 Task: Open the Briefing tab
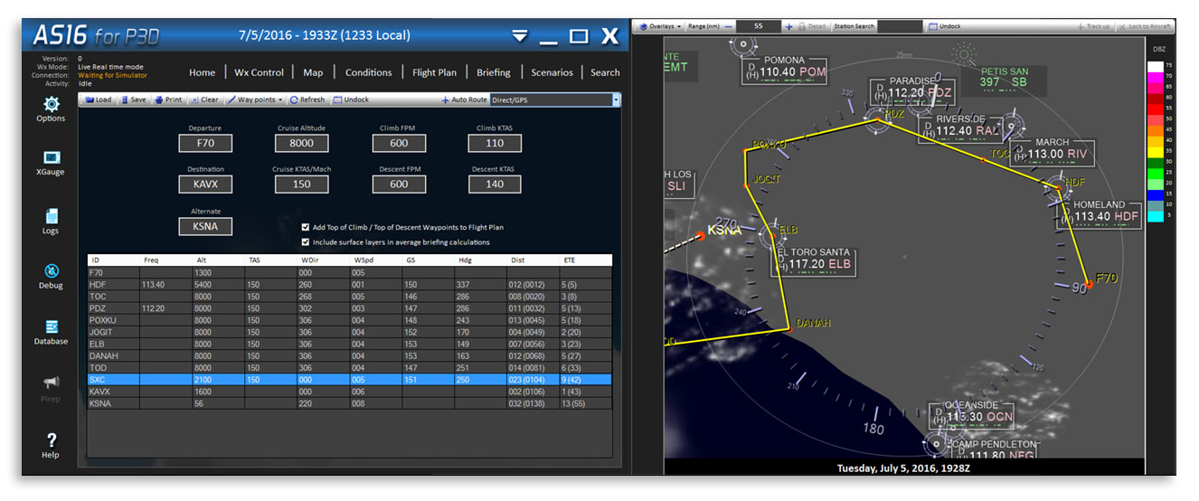493,72
